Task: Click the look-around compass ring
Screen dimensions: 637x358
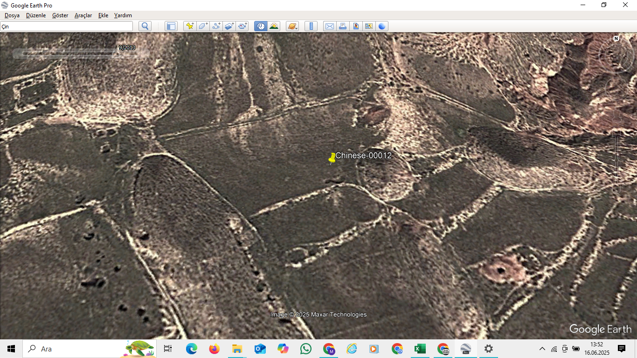Action: tap(616, 56)
